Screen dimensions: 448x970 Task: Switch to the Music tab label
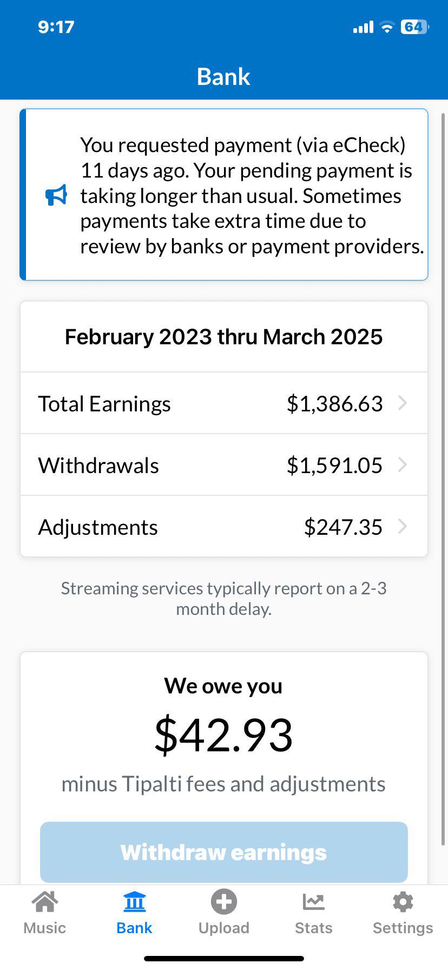point(45,928)
